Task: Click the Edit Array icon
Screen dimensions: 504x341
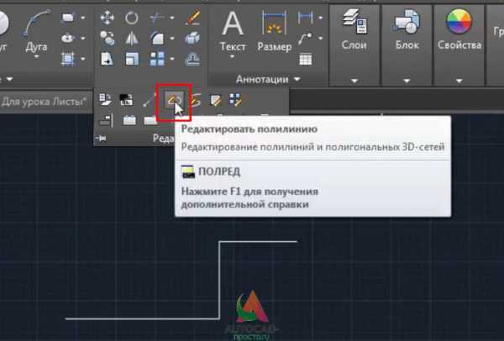Action: point(236,100)
